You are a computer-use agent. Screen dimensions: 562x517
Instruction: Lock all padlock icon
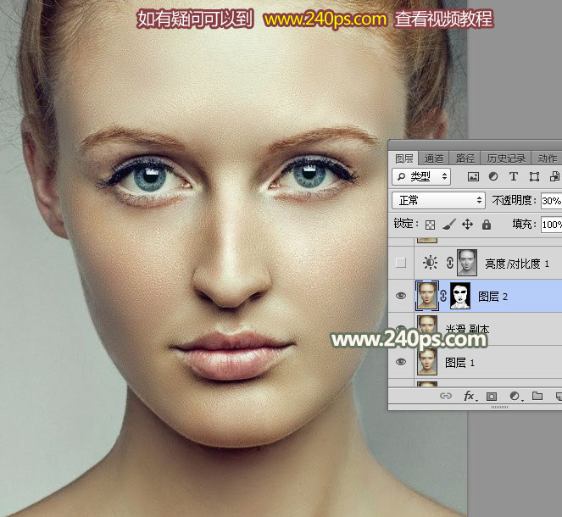pos(487,225)
